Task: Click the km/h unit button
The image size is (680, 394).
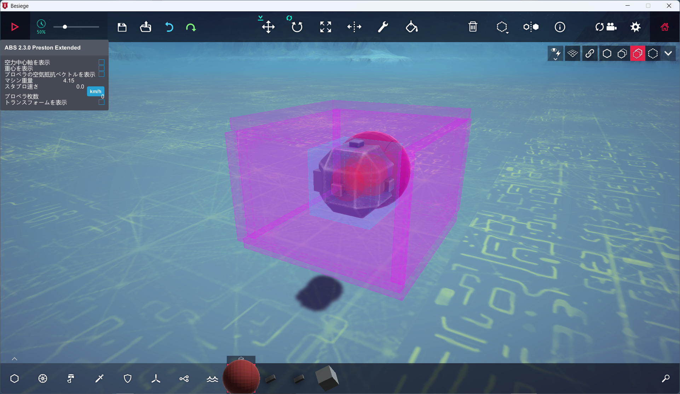Action: [96, 91]
